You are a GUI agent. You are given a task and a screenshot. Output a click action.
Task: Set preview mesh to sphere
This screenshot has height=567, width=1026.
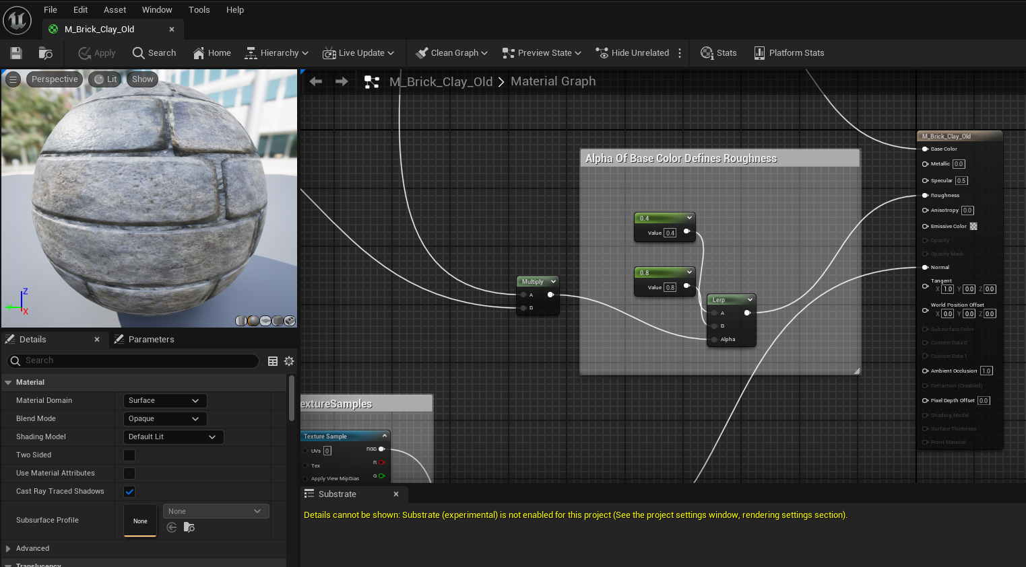(253, 321)
